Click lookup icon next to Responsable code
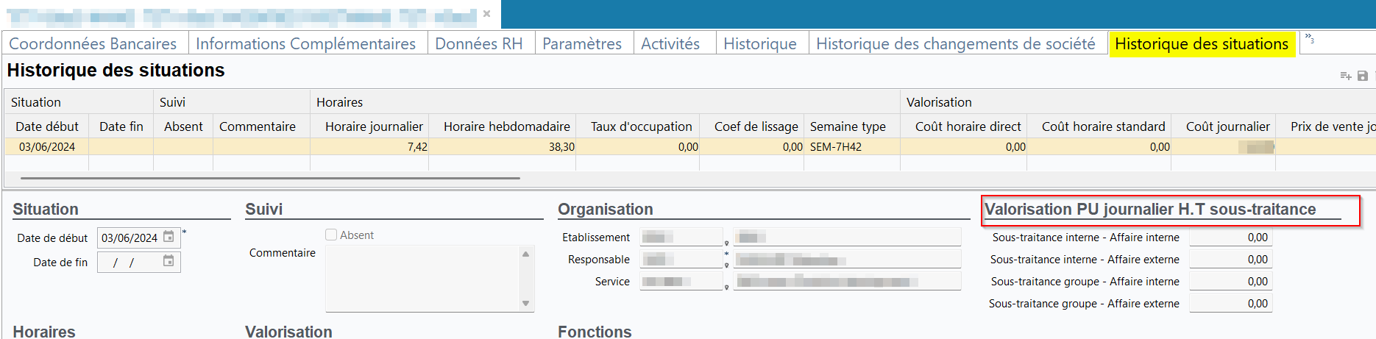Viewport: 1376px width, 339px height. pos(727,264)
